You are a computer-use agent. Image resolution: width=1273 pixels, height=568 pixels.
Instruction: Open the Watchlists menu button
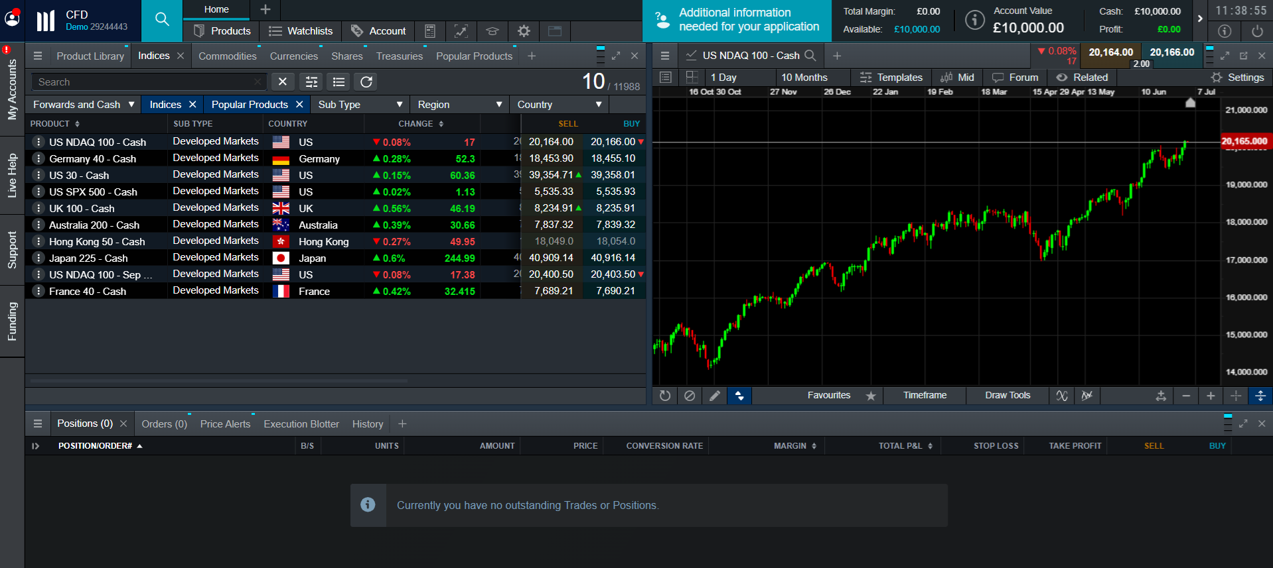tap(301, 31)
